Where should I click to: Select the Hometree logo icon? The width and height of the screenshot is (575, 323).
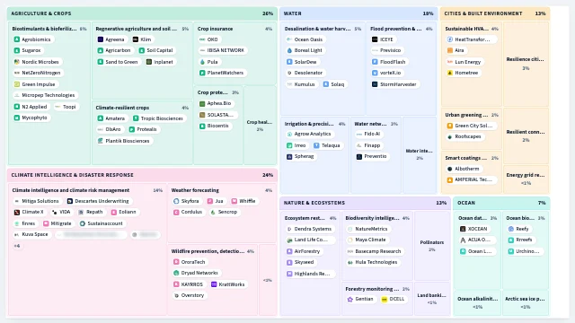449,73
